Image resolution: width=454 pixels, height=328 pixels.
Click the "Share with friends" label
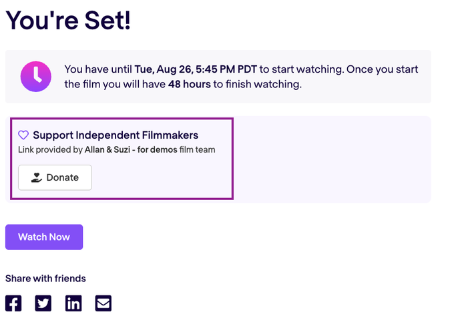point(45,278)
